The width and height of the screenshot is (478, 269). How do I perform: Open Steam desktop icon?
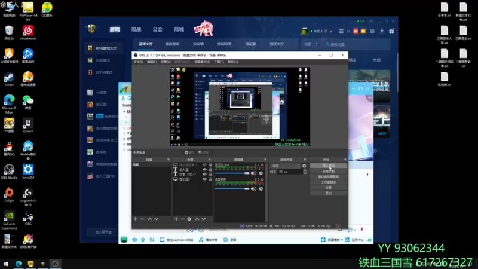click(x=9, y=80)
